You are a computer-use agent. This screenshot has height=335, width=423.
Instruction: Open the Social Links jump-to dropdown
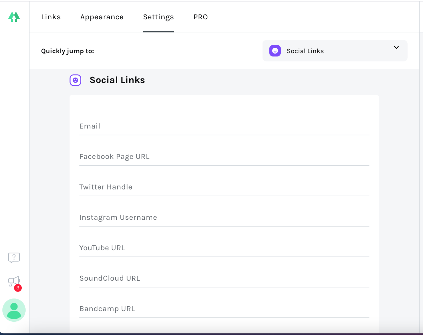click(335, 51)
